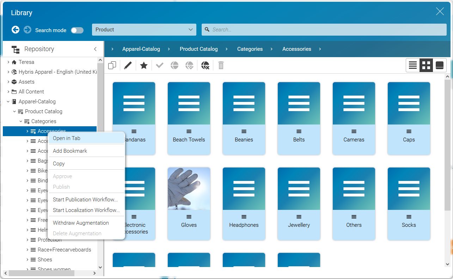
Task: Toggle the Search mode switch
Action: (77, 30)
